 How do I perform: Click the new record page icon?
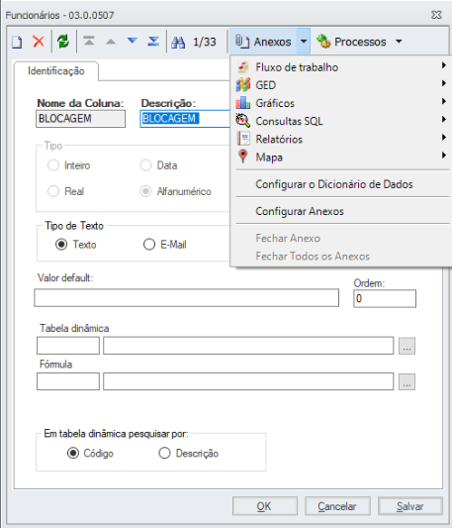[17, 42]
